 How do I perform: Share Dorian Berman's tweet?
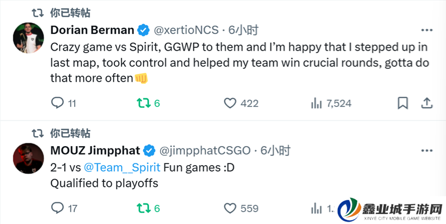426,103
